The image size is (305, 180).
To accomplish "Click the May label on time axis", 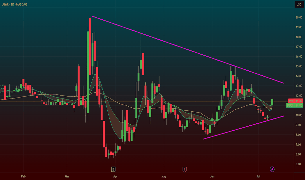I will click(164, 176).
